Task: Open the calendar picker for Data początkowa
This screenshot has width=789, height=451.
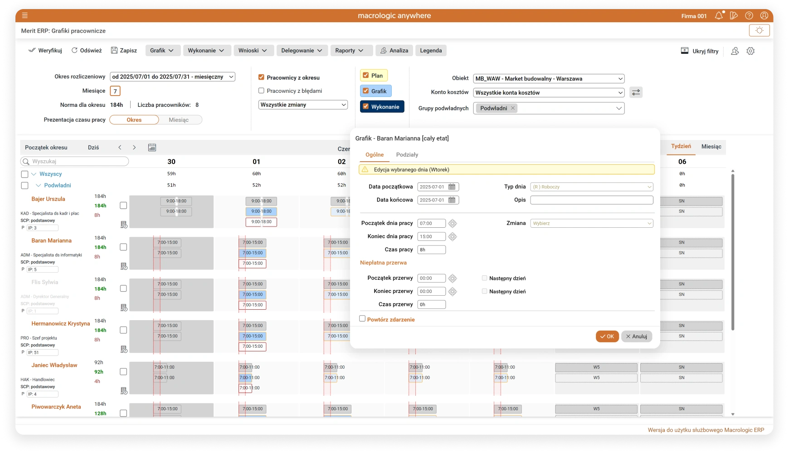Action: point(452,187)
